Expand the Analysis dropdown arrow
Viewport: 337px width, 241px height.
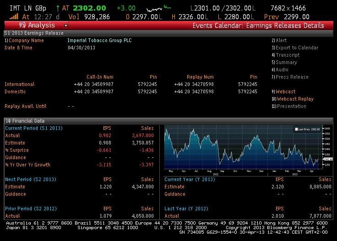point(66,26)
